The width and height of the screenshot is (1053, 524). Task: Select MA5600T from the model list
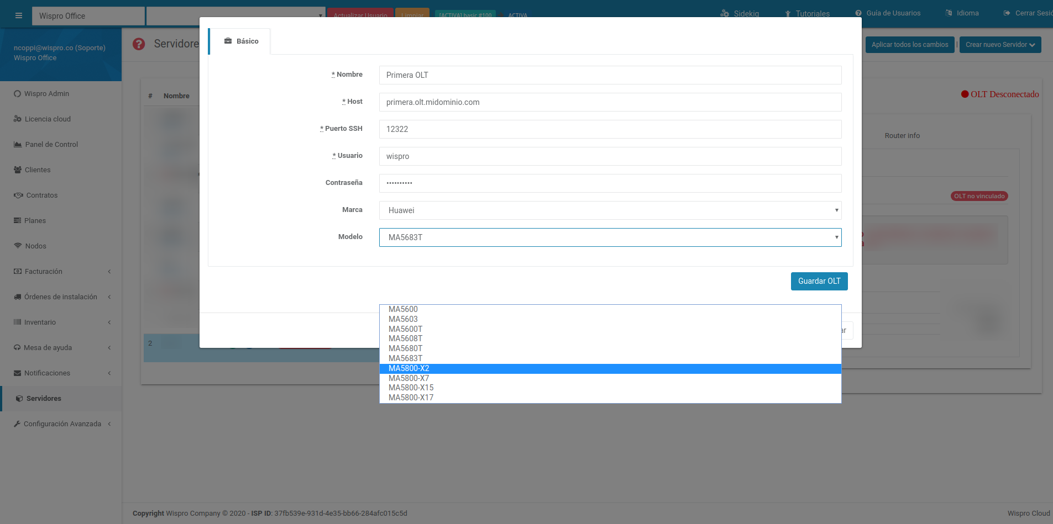pos(610,329)
